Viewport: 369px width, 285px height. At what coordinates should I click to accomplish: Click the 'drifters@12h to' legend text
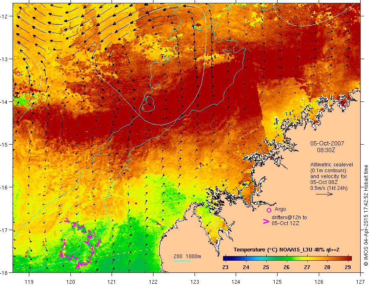click(x=289, y=218)
